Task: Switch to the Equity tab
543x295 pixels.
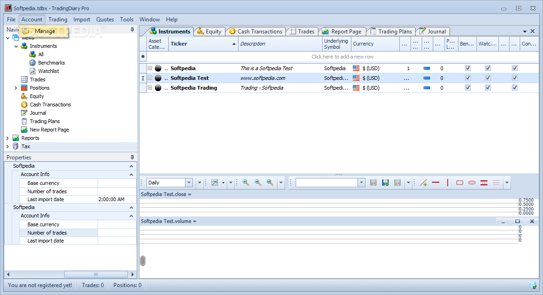Action: coord(210,32)
